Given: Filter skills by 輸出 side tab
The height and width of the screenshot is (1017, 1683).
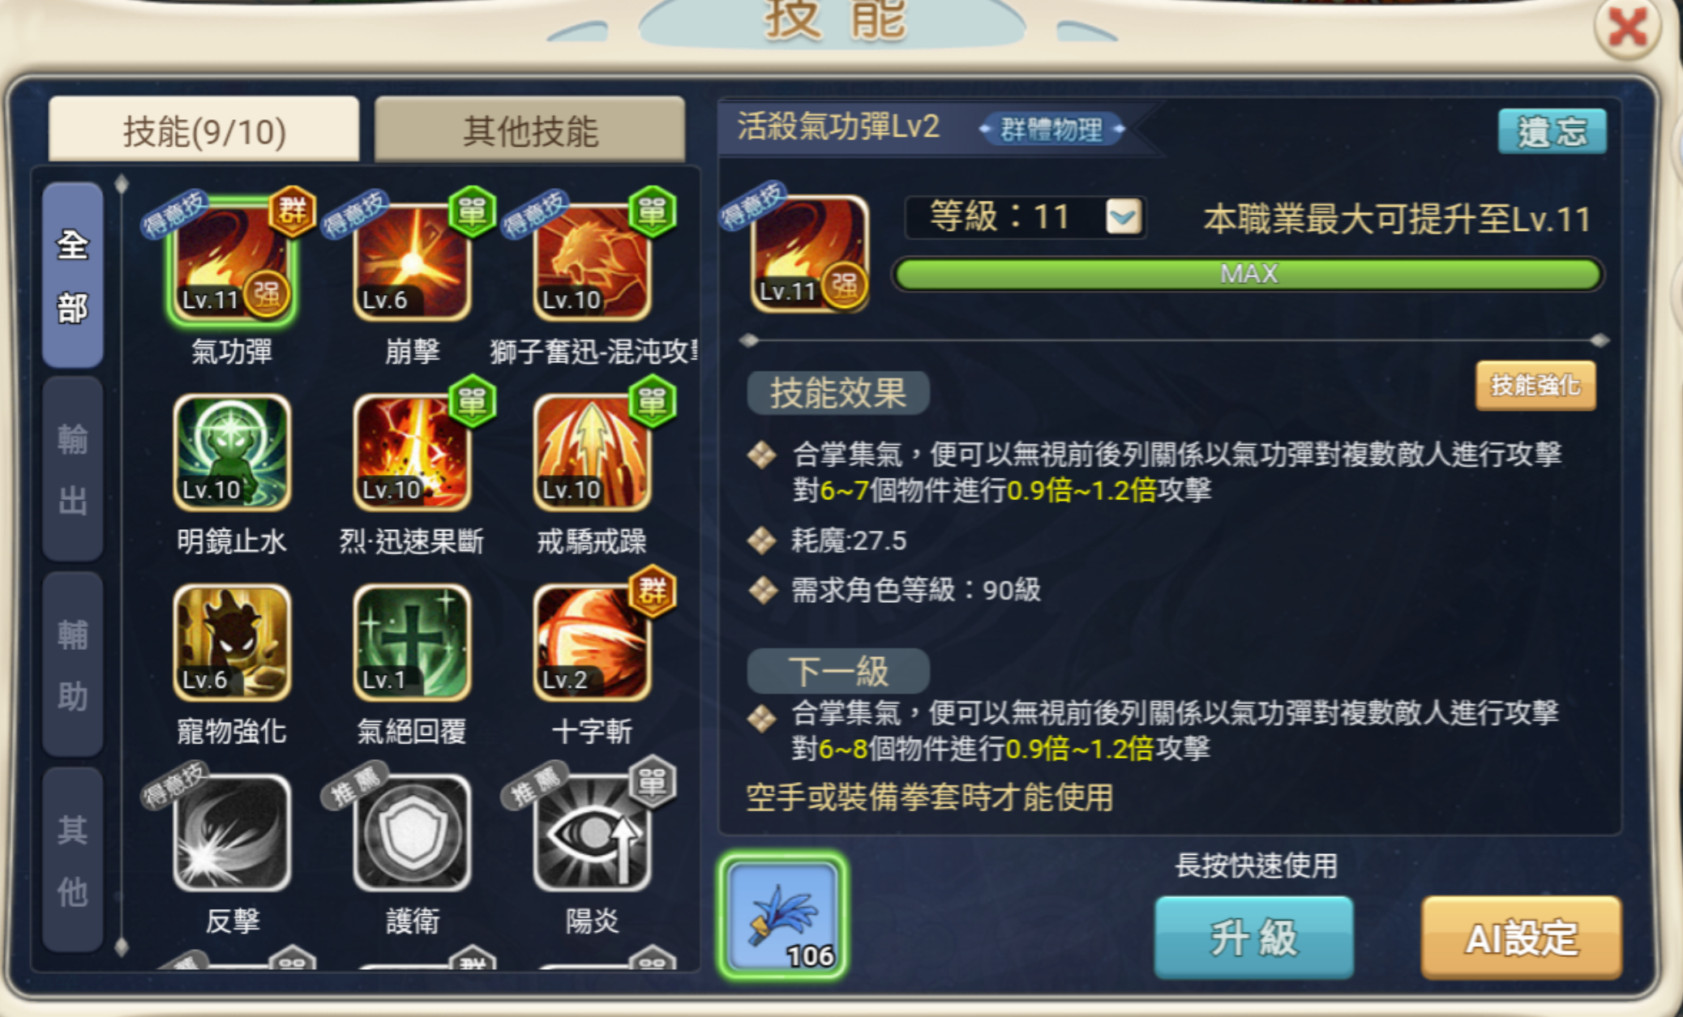Looking at the screenshot, I should coord(72,469).
